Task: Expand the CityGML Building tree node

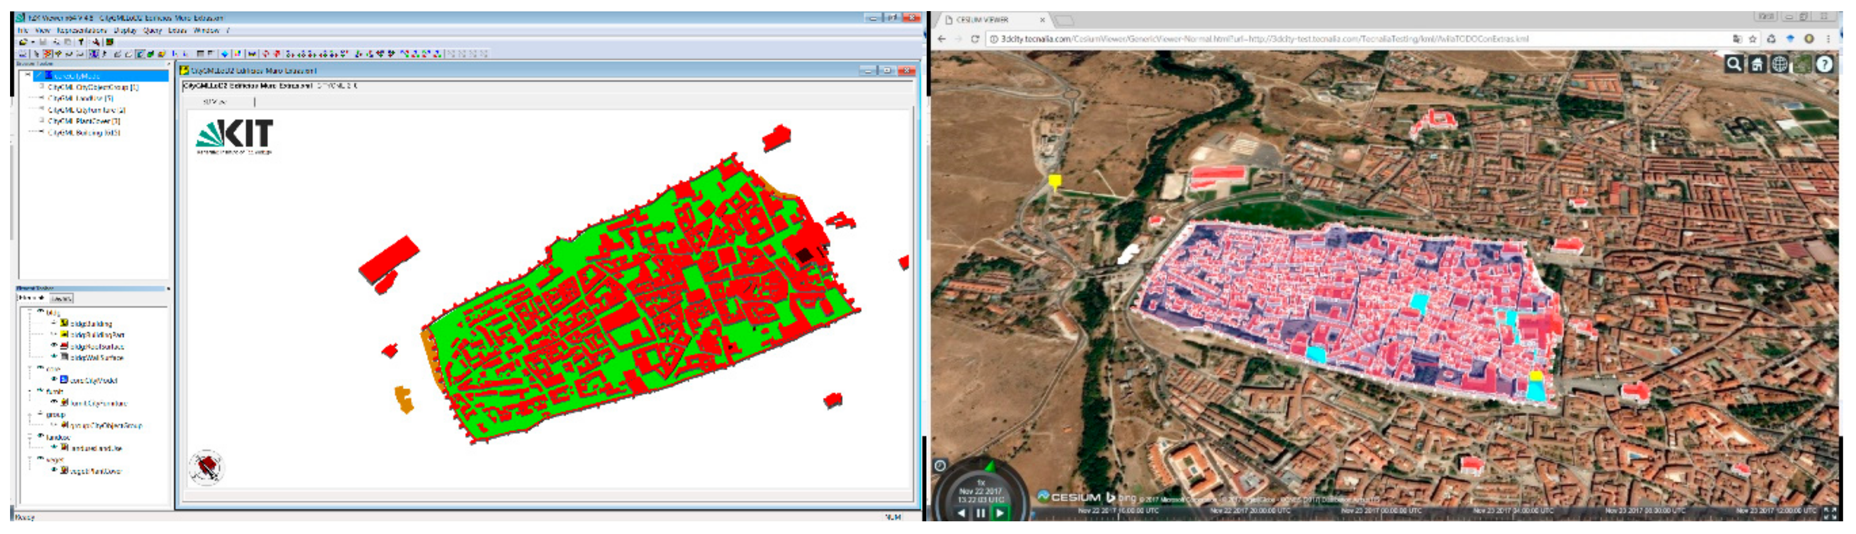Action: coord(41,133)
